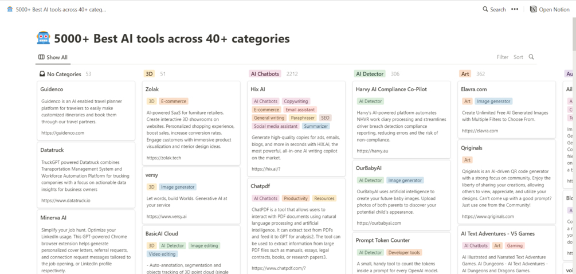Open the Chatpdf card title
This screenshot has height=274, width=576.
click(260, 186)
